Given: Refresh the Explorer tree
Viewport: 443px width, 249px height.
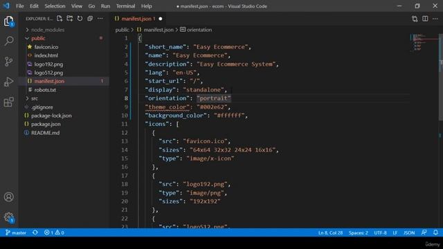Looking at the screenshot, I should tap(80, 19).
